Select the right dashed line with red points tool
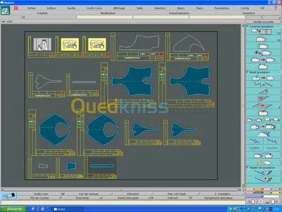 (x=272, y=141)
